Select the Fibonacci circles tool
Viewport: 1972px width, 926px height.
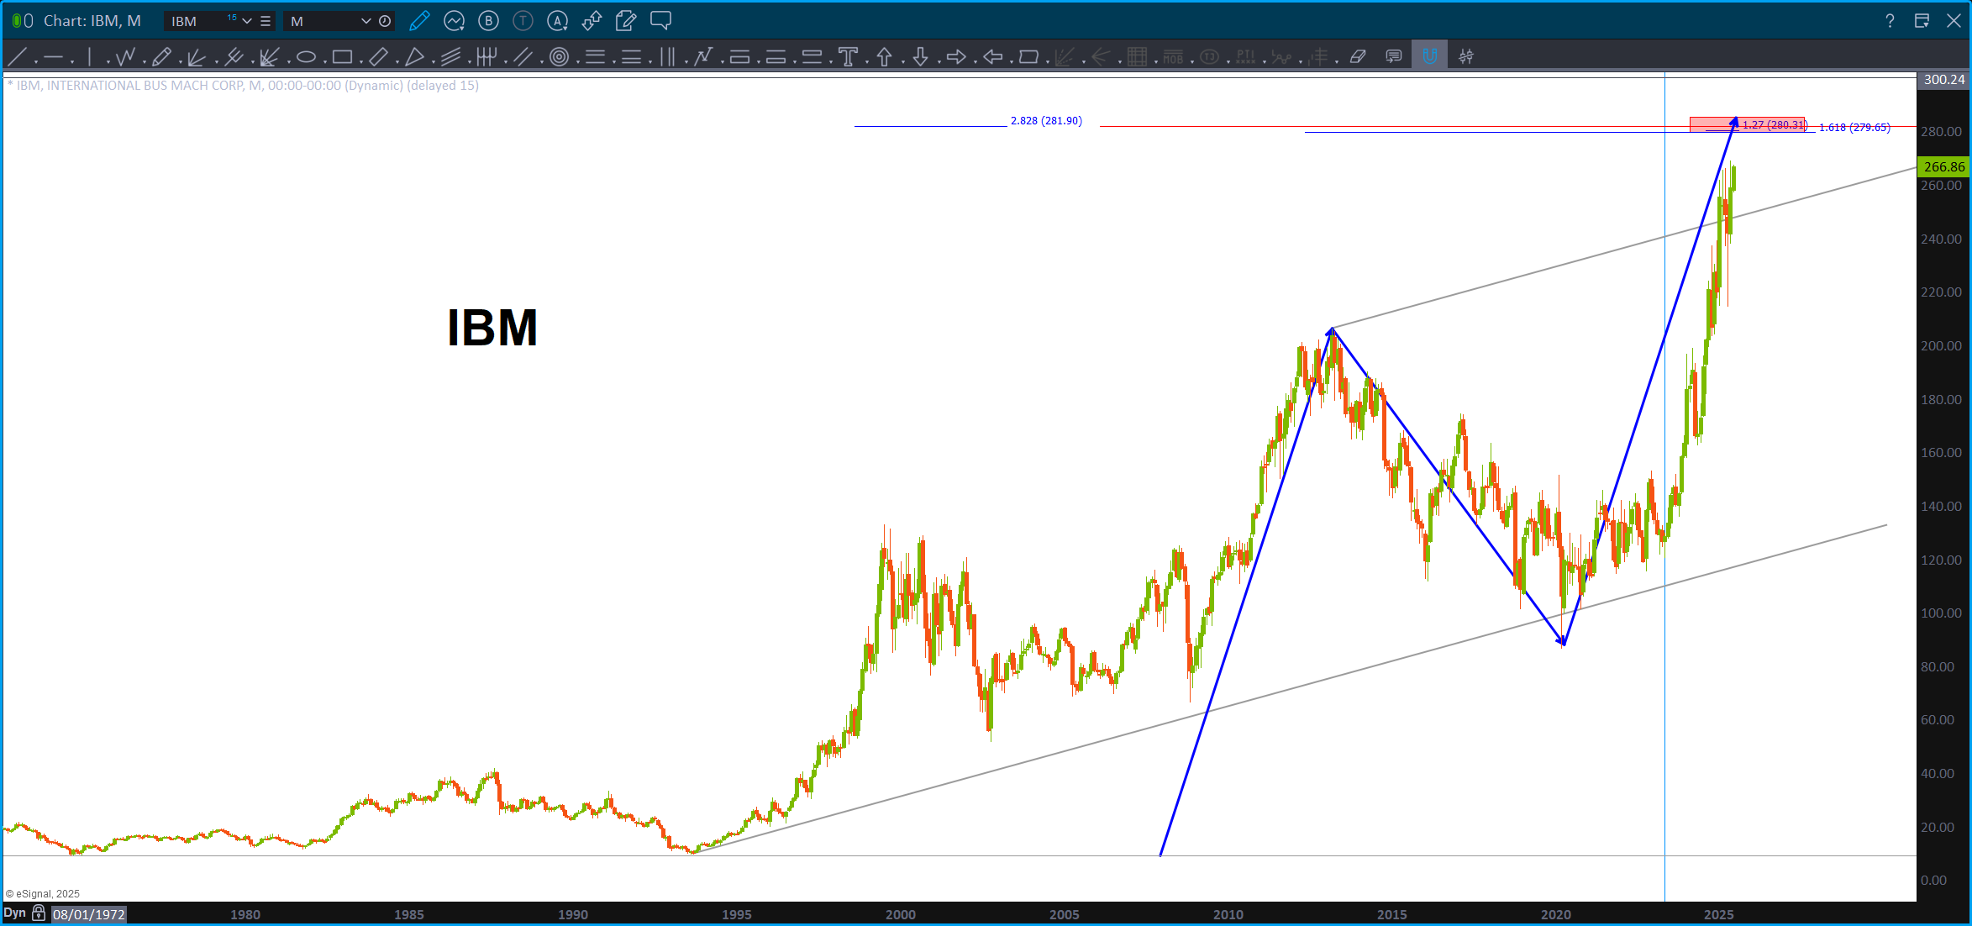559,57
